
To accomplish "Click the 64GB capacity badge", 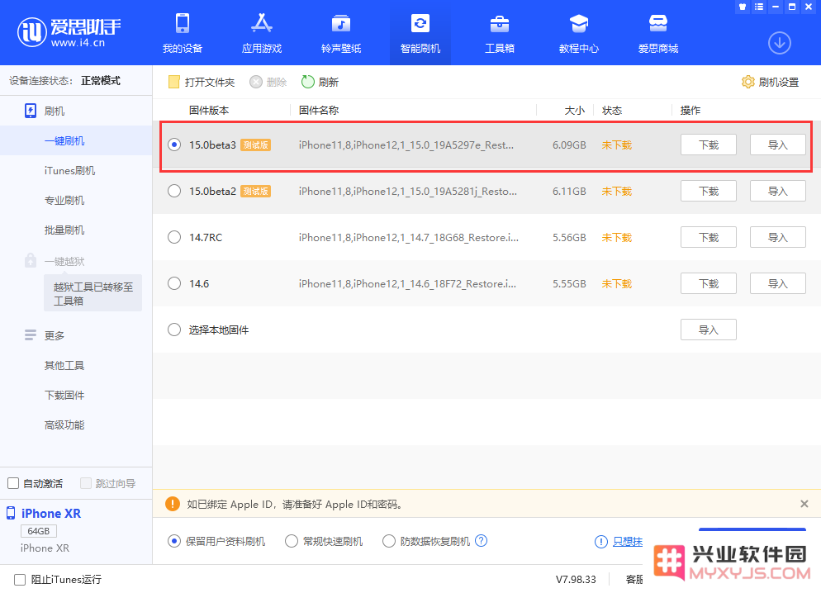I will pos(39,531).
